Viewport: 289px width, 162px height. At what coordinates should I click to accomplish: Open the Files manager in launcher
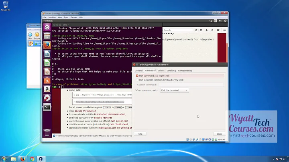pyautogui.click(x=47, y=36)
